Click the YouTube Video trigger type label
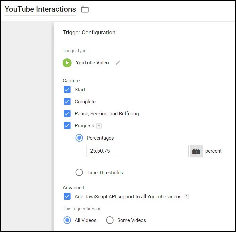Viewport: 236px width, 232px height. pos(92,63)
